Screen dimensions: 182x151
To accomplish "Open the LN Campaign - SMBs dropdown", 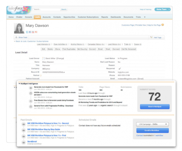I will pyautogui.click(x=152, y=124).
